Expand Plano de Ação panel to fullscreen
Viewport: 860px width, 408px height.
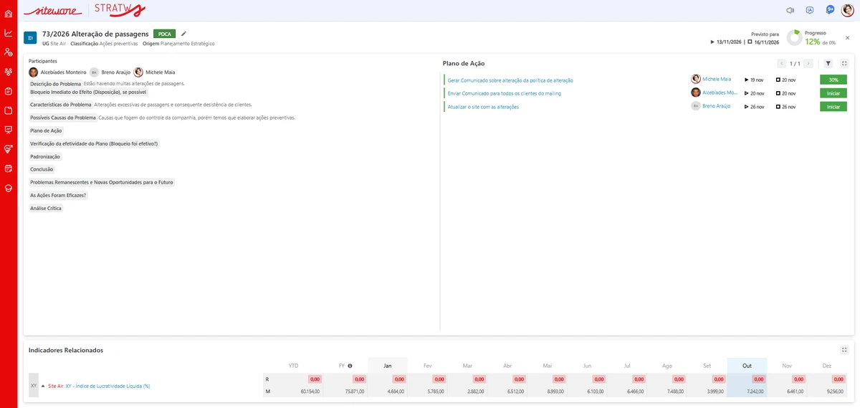coord(844,64)
